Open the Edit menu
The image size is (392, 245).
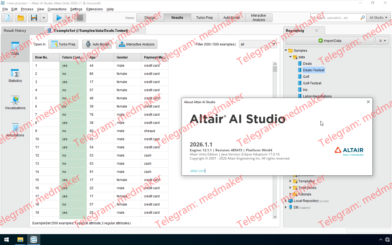[x=14, y=9]
